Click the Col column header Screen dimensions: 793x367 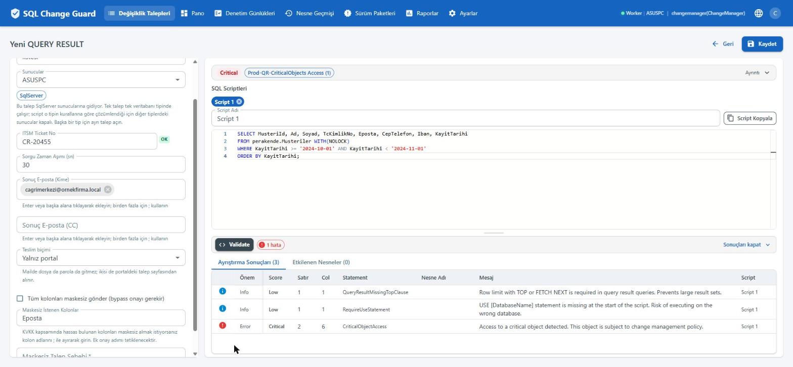(x=326, y=278)
